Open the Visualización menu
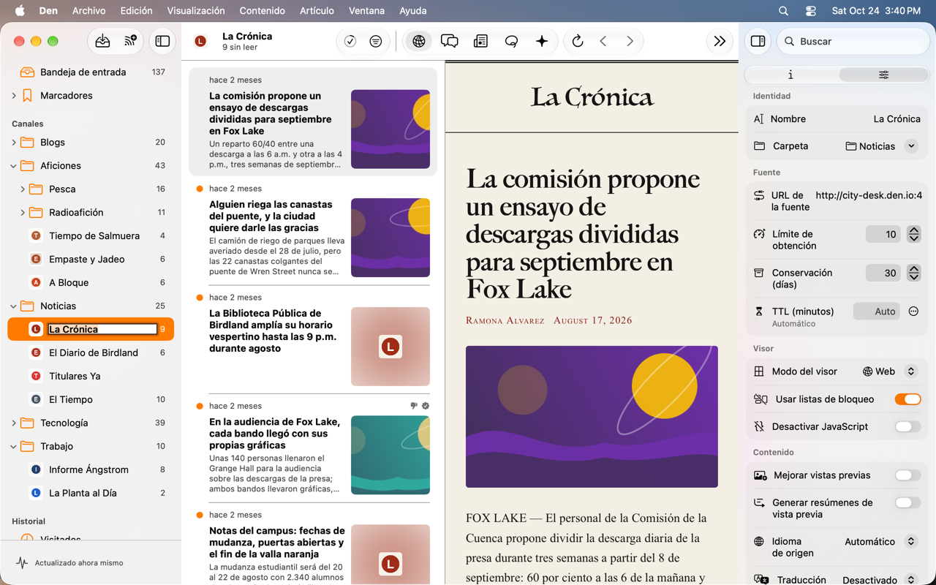 click(196, 11)
